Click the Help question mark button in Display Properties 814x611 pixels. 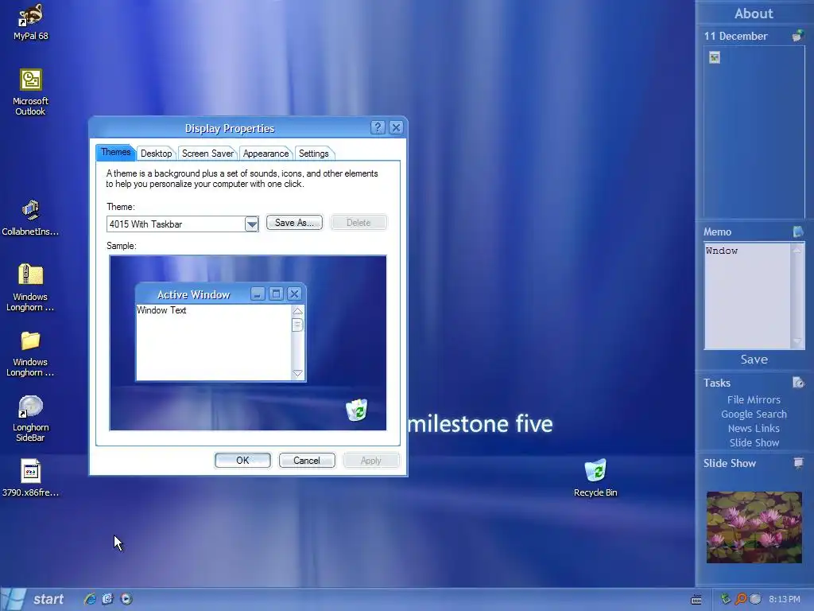pos(378,127)
